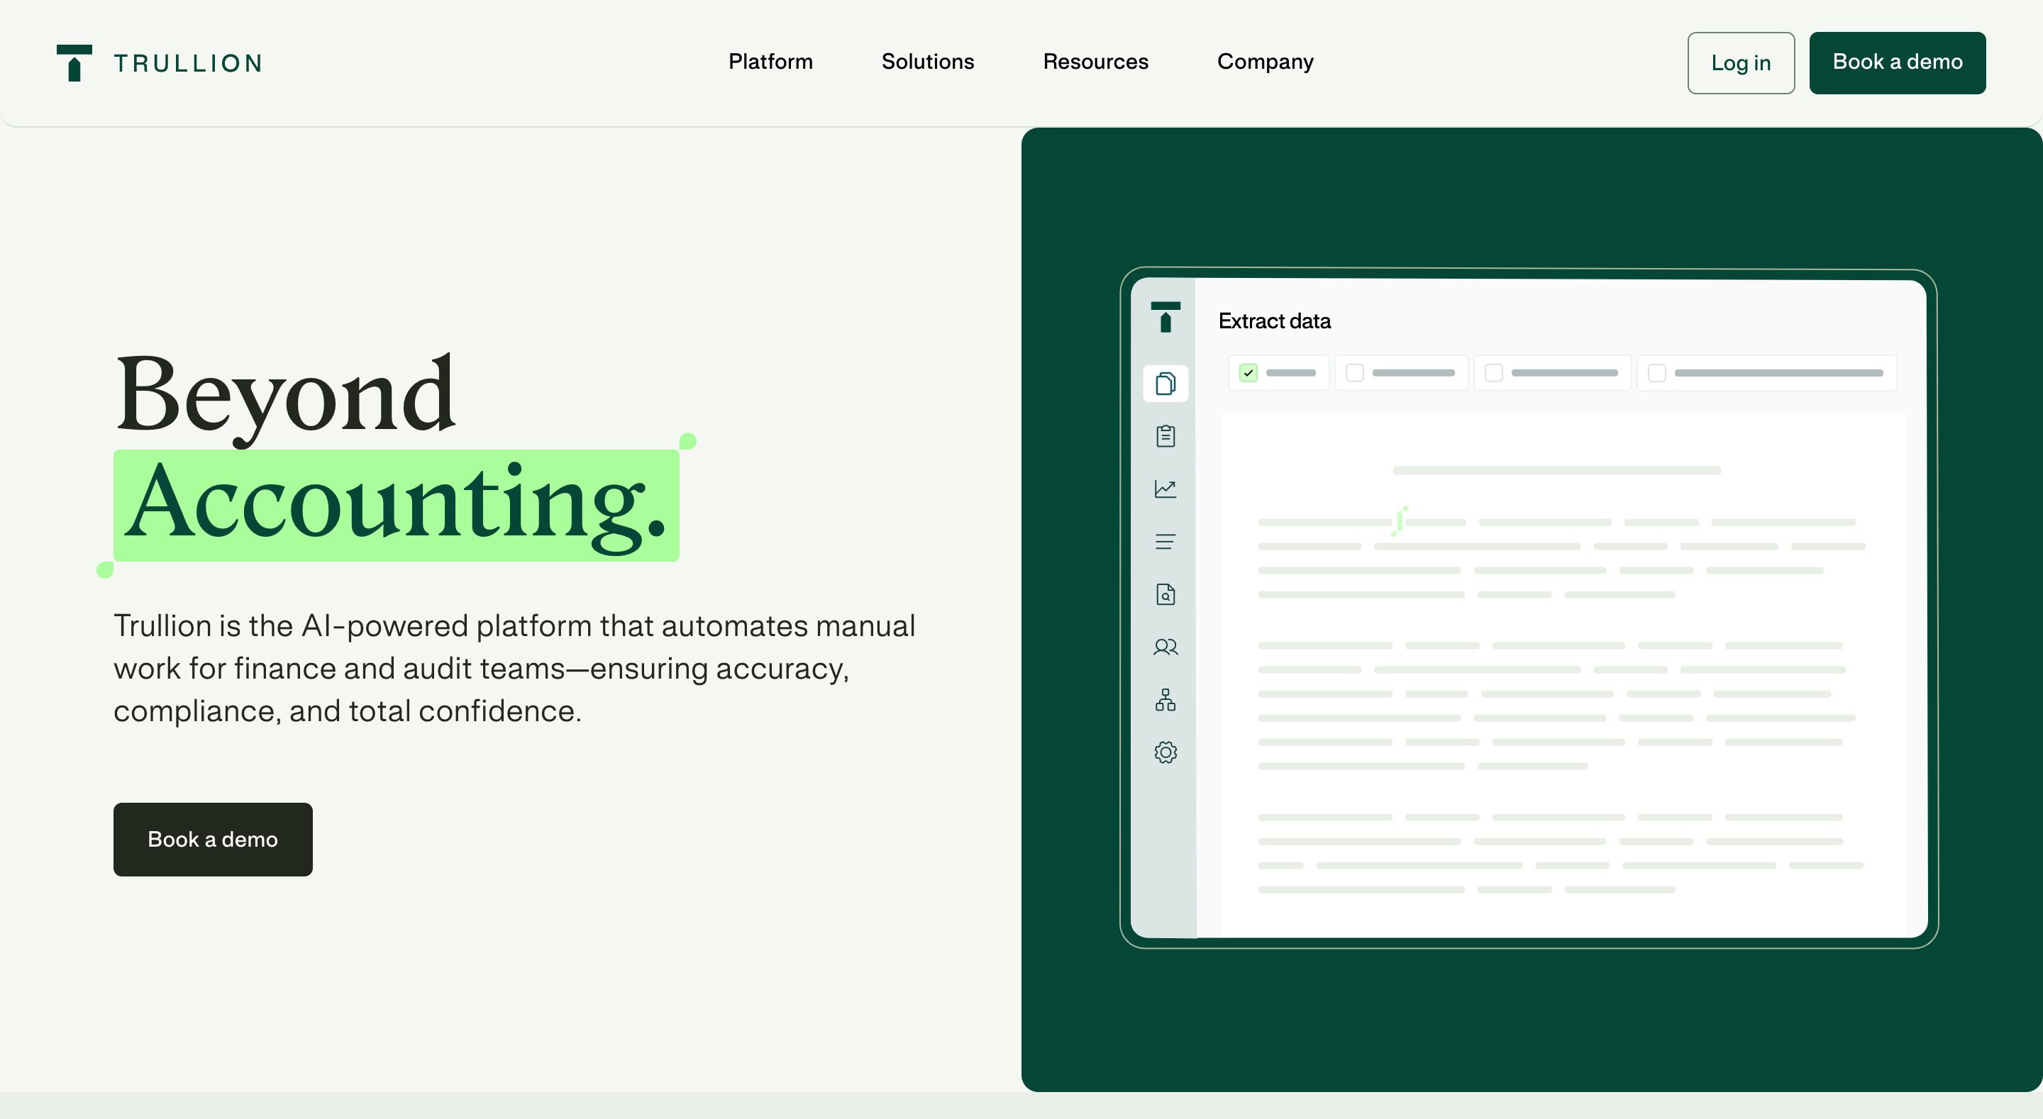The image size is (2043, 1119).
Task: Click the text lines list icon
Action: tap(1165, 542)
